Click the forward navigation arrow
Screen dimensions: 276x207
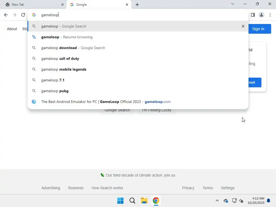15,15
